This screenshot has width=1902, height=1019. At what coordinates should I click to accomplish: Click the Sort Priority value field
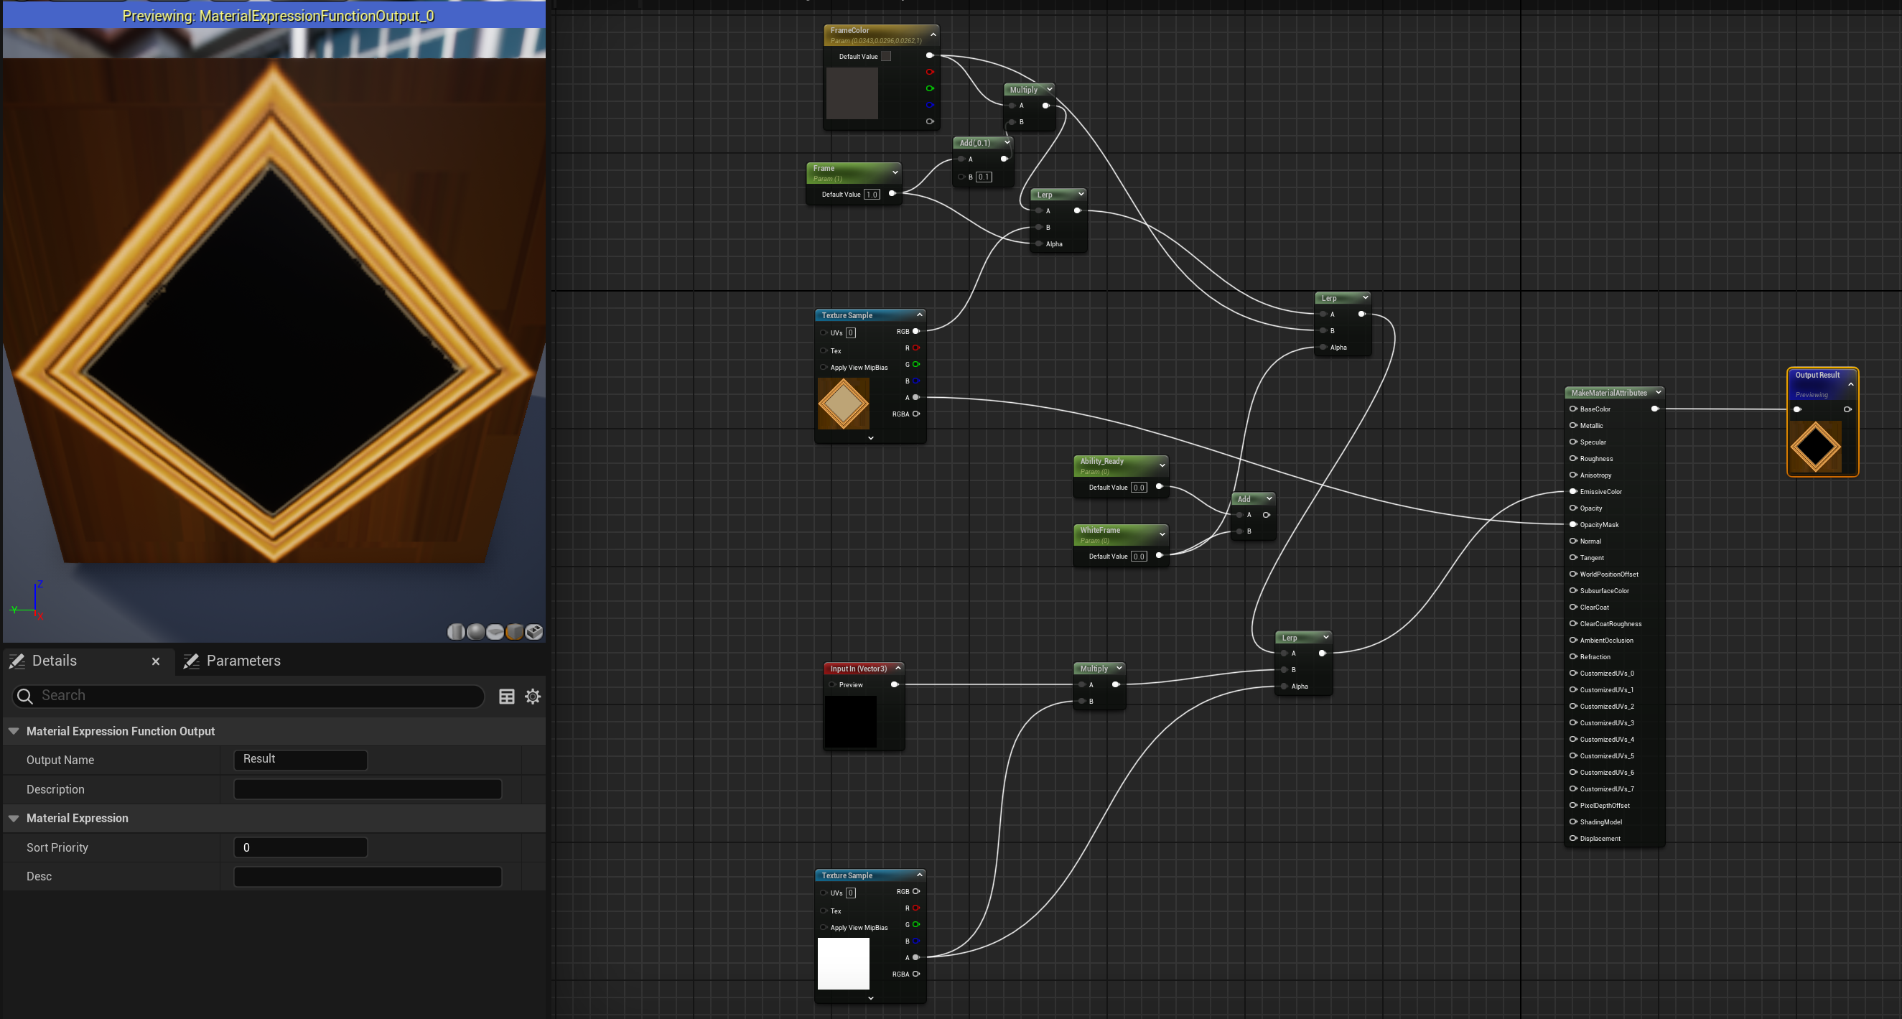[300, 847]
